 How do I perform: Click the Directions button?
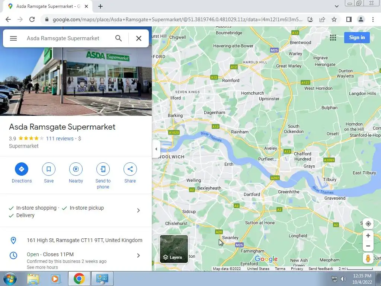pyautogui.click(x=22, y=173)
